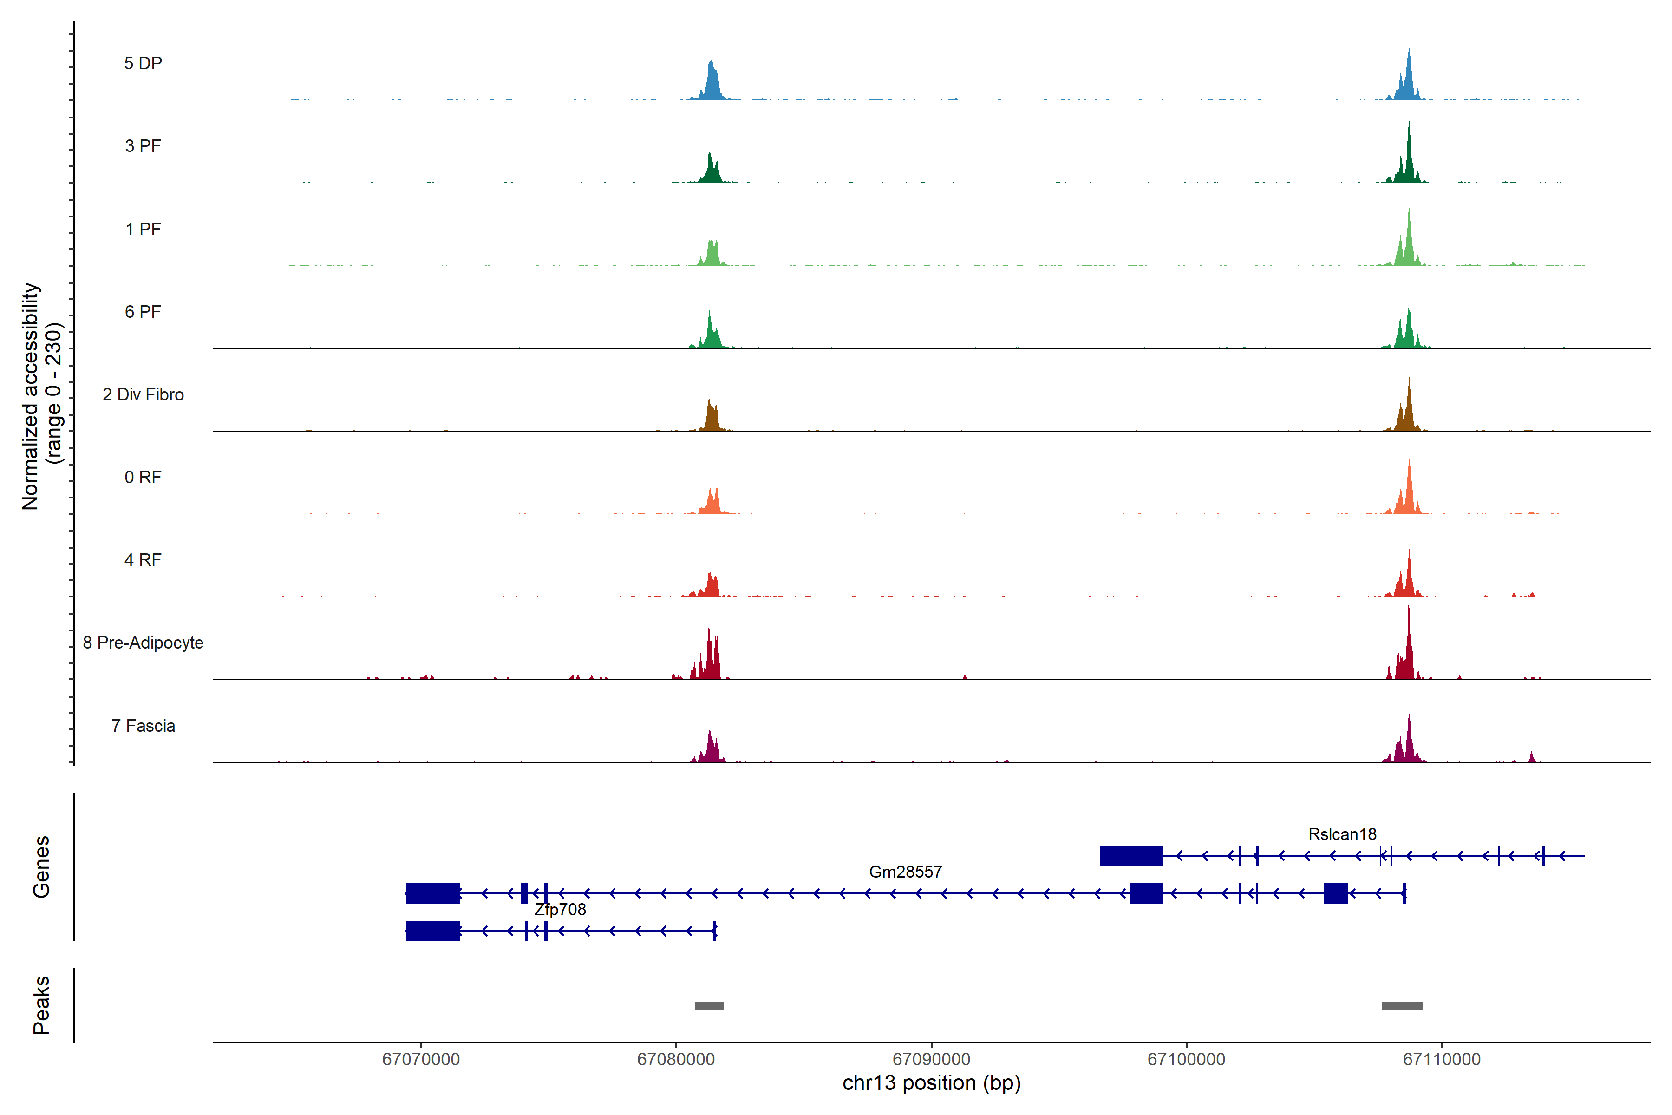Click the Zfp708 gene label

(x=560, y=910)
